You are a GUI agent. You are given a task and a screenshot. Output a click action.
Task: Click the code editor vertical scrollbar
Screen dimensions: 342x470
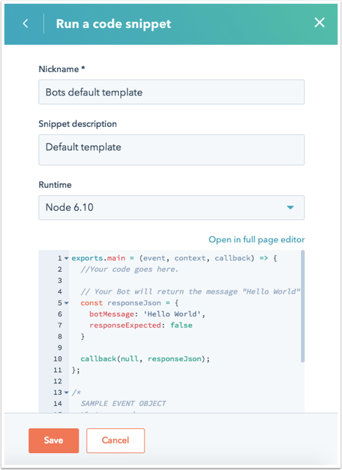point(302,306)
